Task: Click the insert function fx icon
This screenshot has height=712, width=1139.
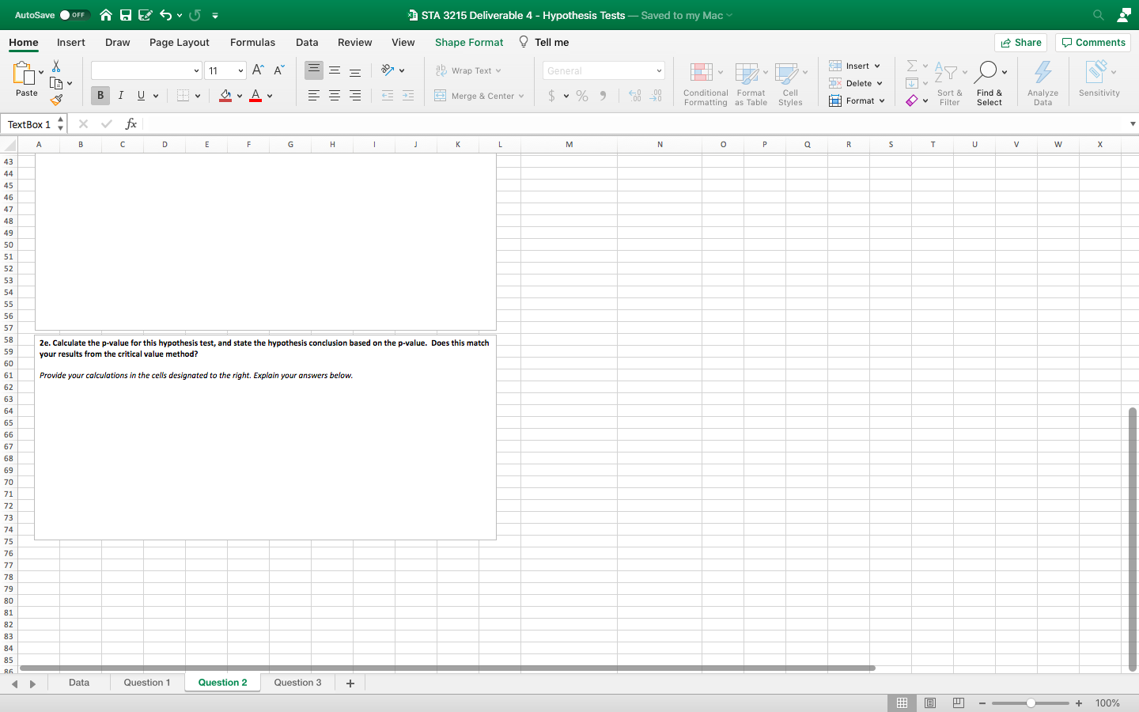Action: 131,124
